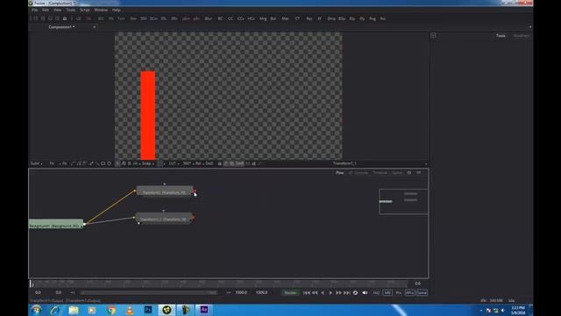The width and height of the screenshot is (561, 316).
Task: Jump to last frame
Action: (347, 292)
